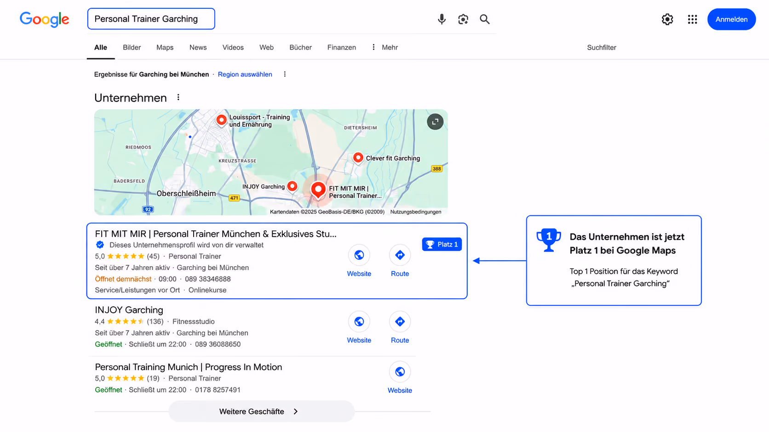
Task: Open options menu beside Unternehmen heading
Action: tap(178, 97)
